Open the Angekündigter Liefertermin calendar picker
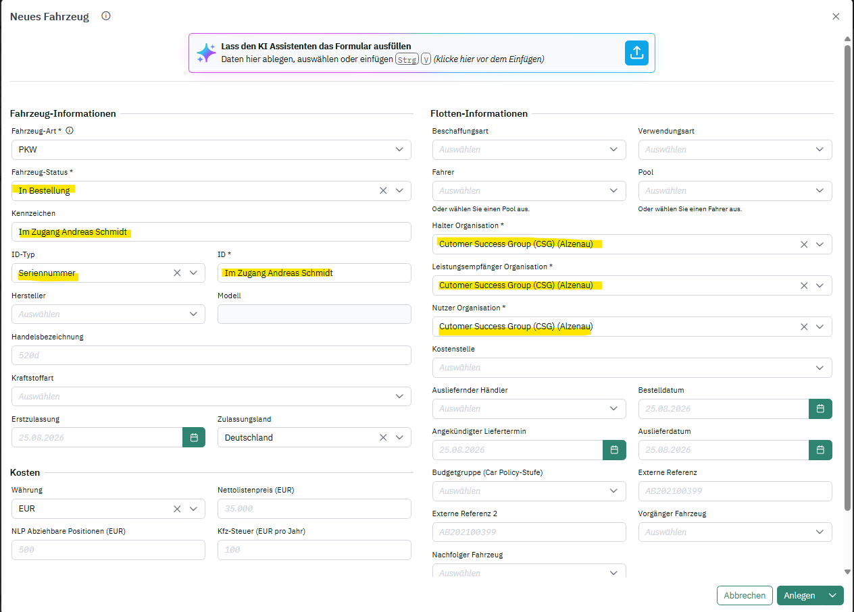854x612 pixels. pyautogui.click(x=614, y=450)
